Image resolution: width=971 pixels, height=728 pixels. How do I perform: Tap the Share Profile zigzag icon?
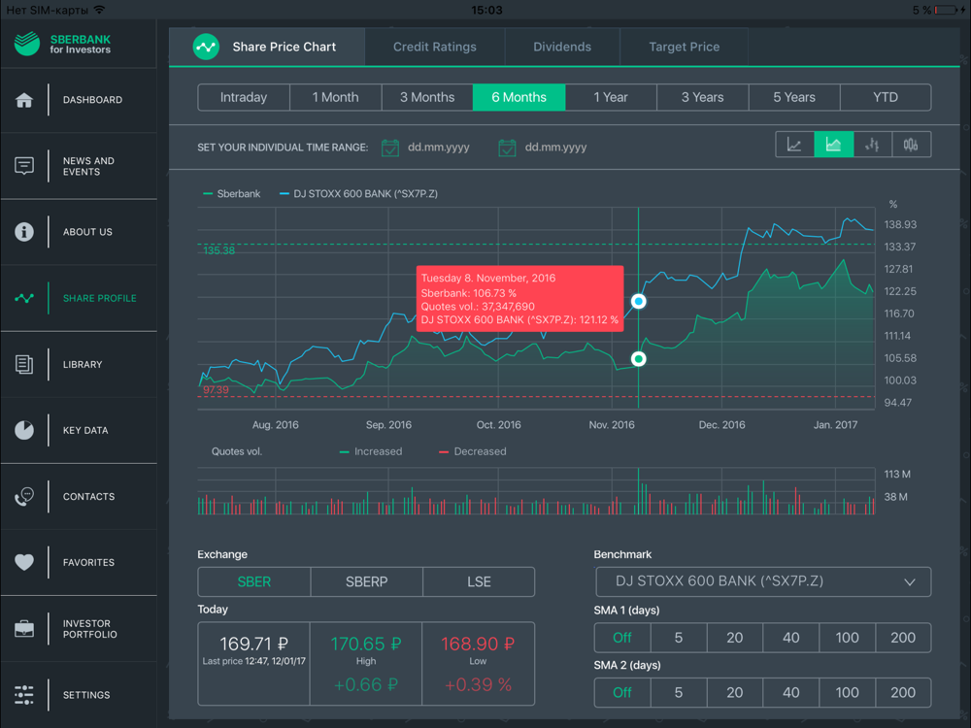tap(24, 298)
